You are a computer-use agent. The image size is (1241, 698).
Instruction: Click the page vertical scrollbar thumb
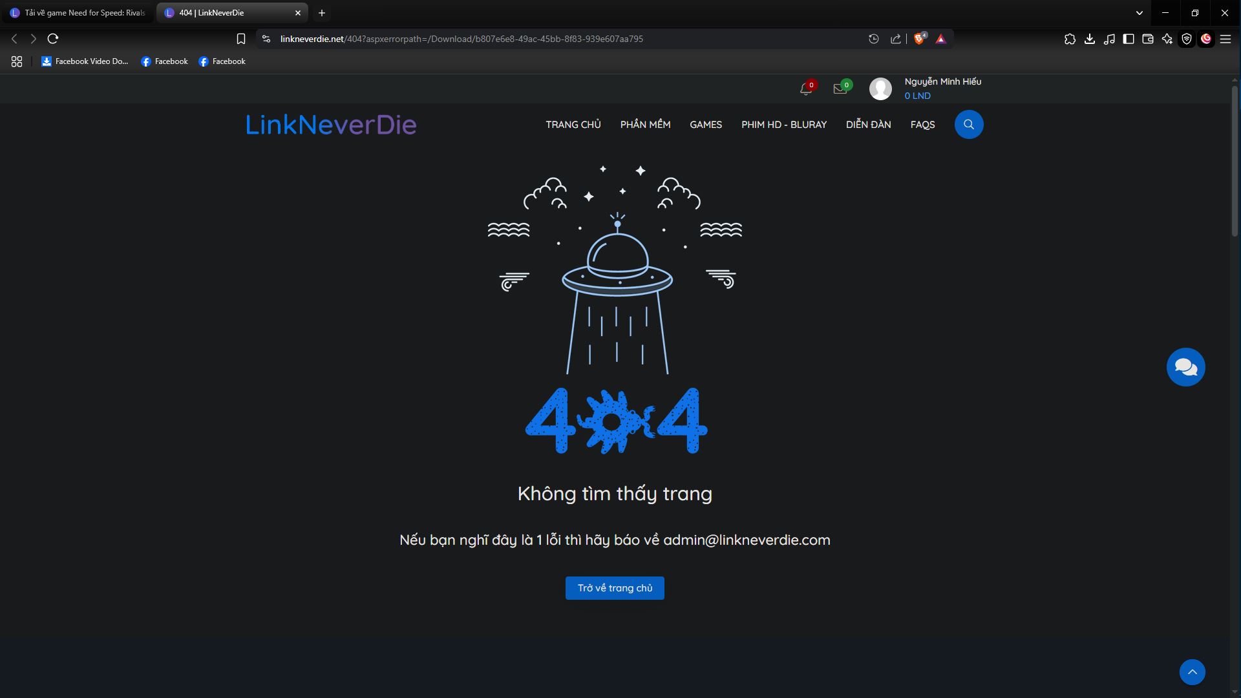point(1235,162)
